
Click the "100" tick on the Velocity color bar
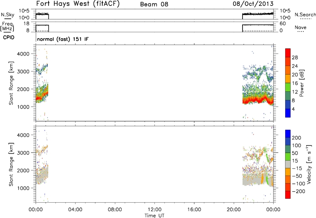tap(297, 145)
